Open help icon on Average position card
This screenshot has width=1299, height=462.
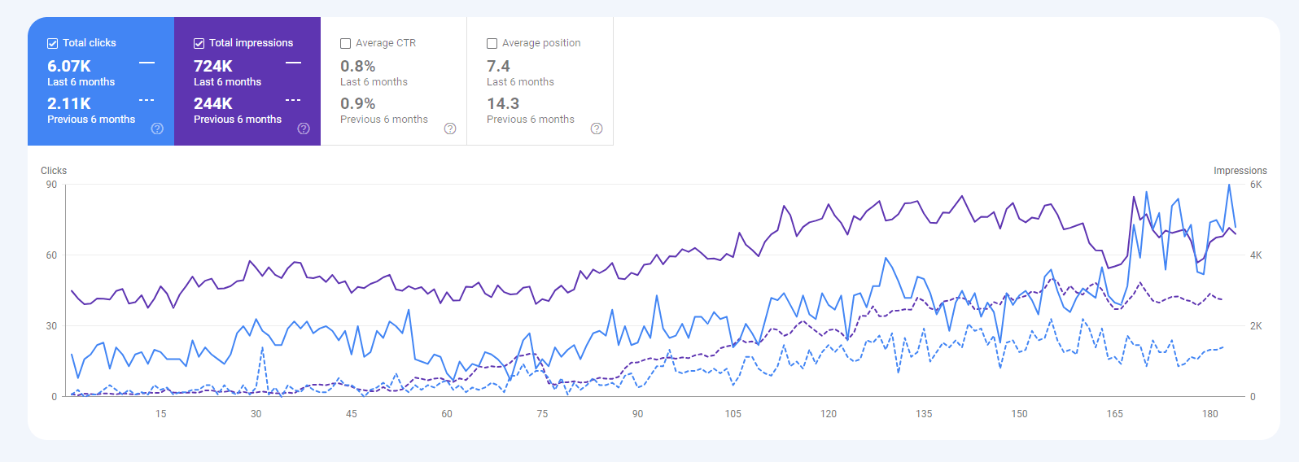coord(597,129)
